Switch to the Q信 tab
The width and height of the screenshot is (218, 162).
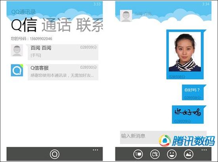click(24, 25)
